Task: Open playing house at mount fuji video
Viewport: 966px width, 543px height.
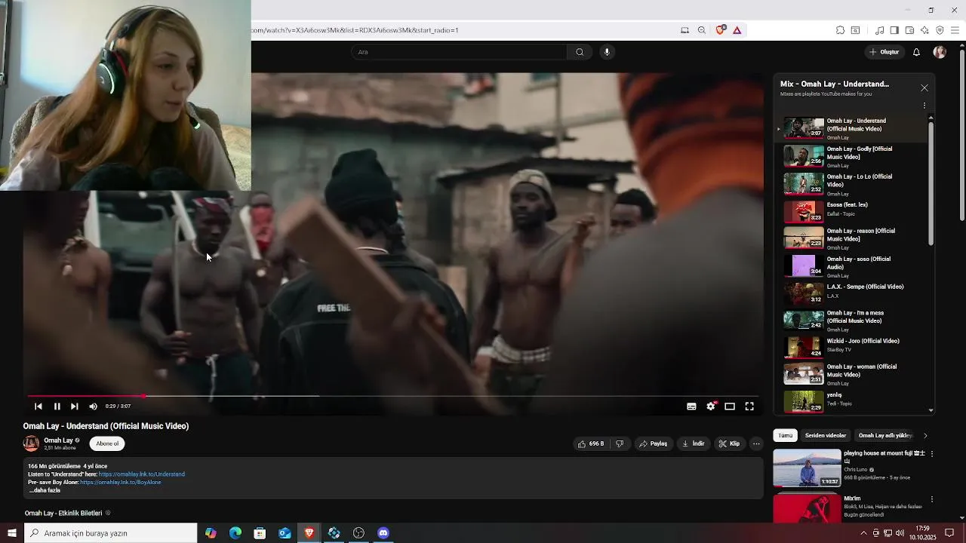Action: [807, 468]
